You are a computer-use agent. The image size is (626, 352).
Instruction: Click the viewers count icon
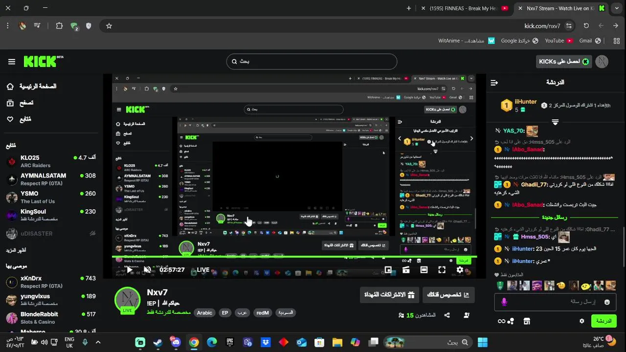[x=401, y=315]
